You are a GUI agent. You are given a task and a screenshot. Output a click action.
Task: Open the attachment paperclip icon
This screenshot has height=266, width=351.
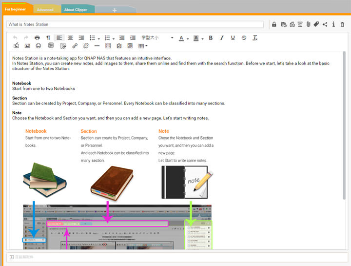[x=308, y=24]
